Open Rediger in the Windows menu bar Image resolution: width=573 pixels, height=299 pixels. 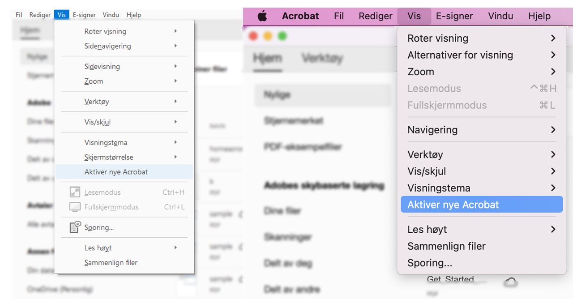(x=40, y=15)
